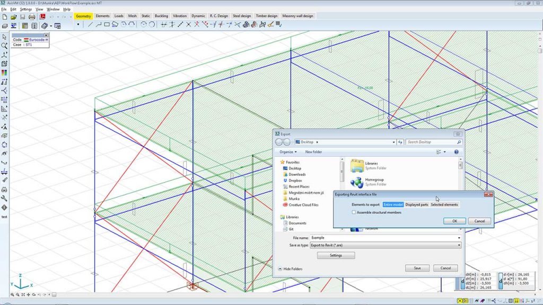Open a model file with the Open icon
543x305 pixels.
[x=13, y=16]
